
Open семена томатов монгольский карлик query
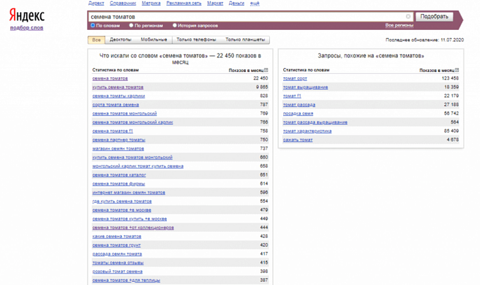point(132,122)
